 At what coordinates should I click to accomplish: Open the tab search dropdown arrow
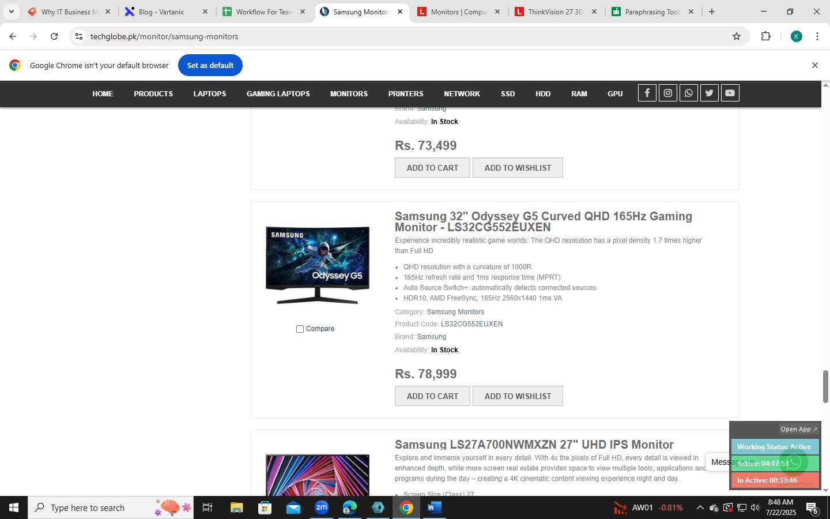coord(11,12)
